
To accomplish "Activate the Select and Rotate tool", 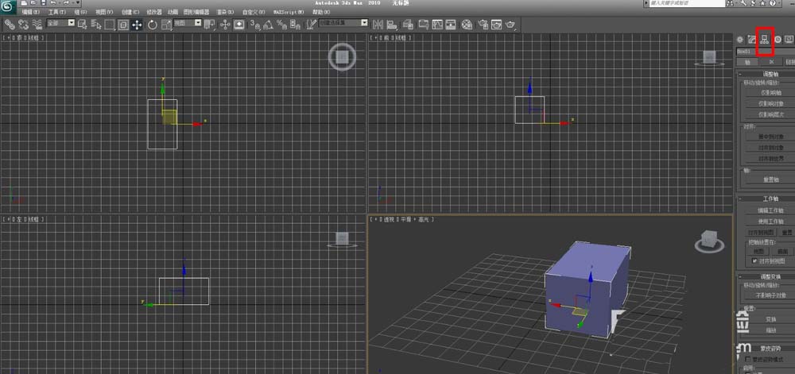I will pyautogui.click(x=152, y=25).
